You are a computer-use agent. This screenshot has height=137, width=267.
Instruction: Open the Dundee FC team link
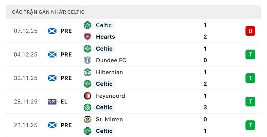pyautogui.click(x=111, y=60)
